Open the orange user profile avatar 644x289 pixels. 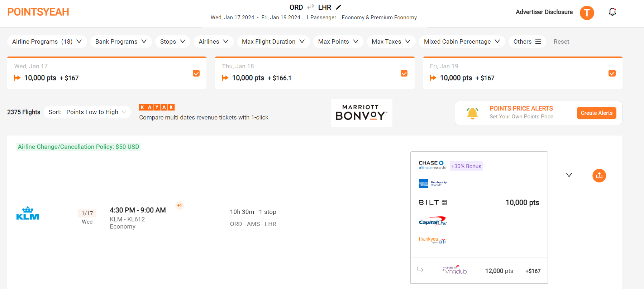tap(587, 13)
